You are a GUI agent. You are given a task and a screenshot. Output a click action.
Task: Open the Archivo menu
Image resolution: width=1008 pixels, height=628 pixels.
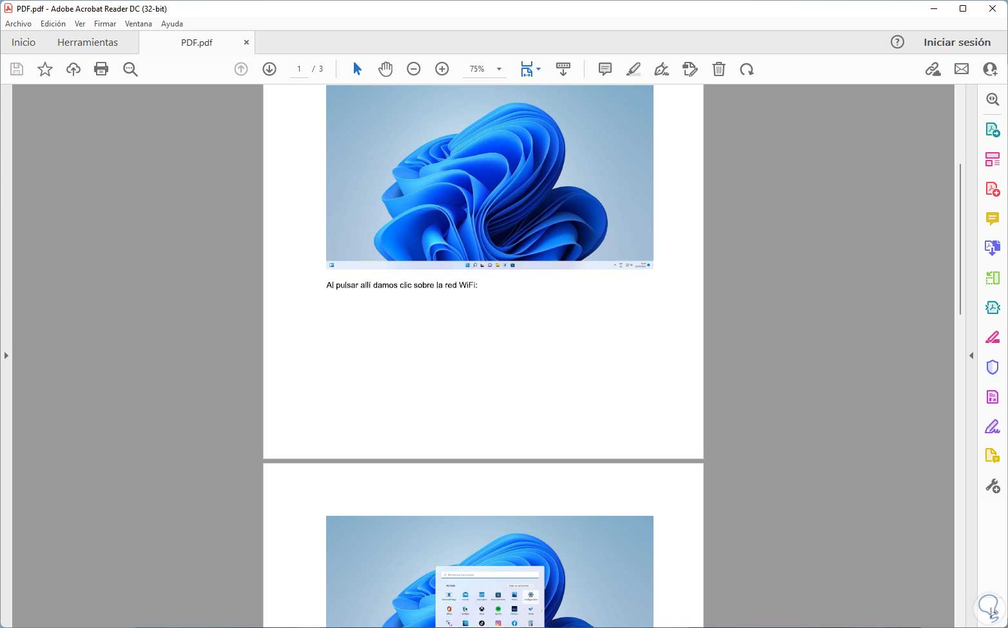(18, 24)
